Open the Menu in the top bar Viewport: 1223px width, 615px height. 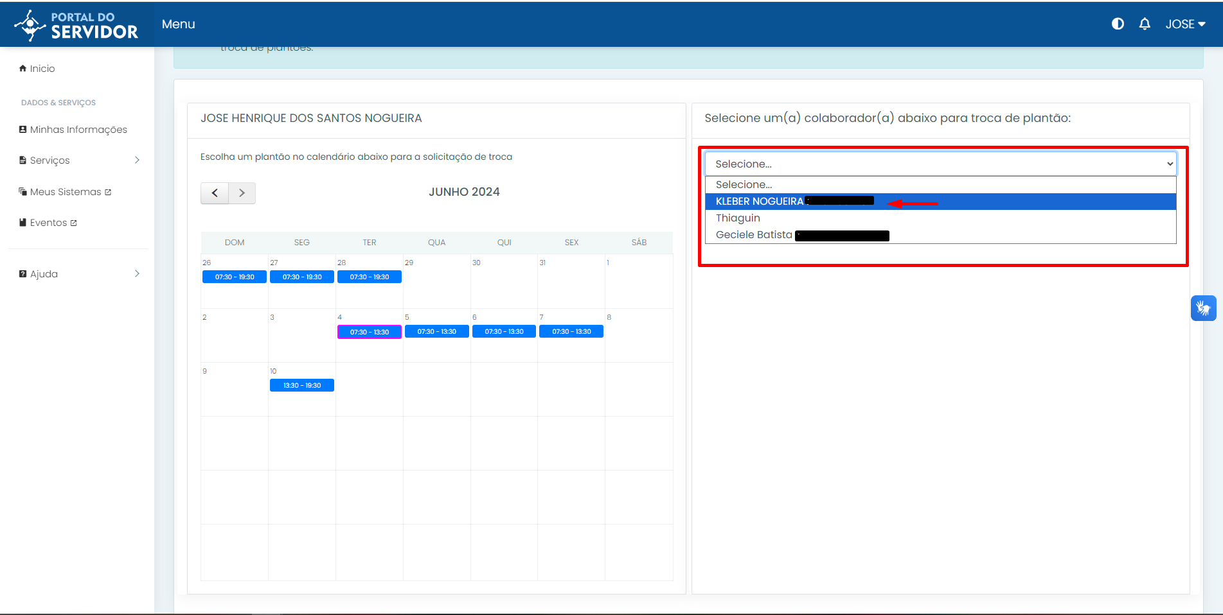pos(178,24)
